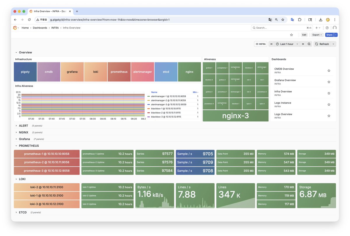
Task: Open new browser tab plus button
Action: [x=77, y=11]
